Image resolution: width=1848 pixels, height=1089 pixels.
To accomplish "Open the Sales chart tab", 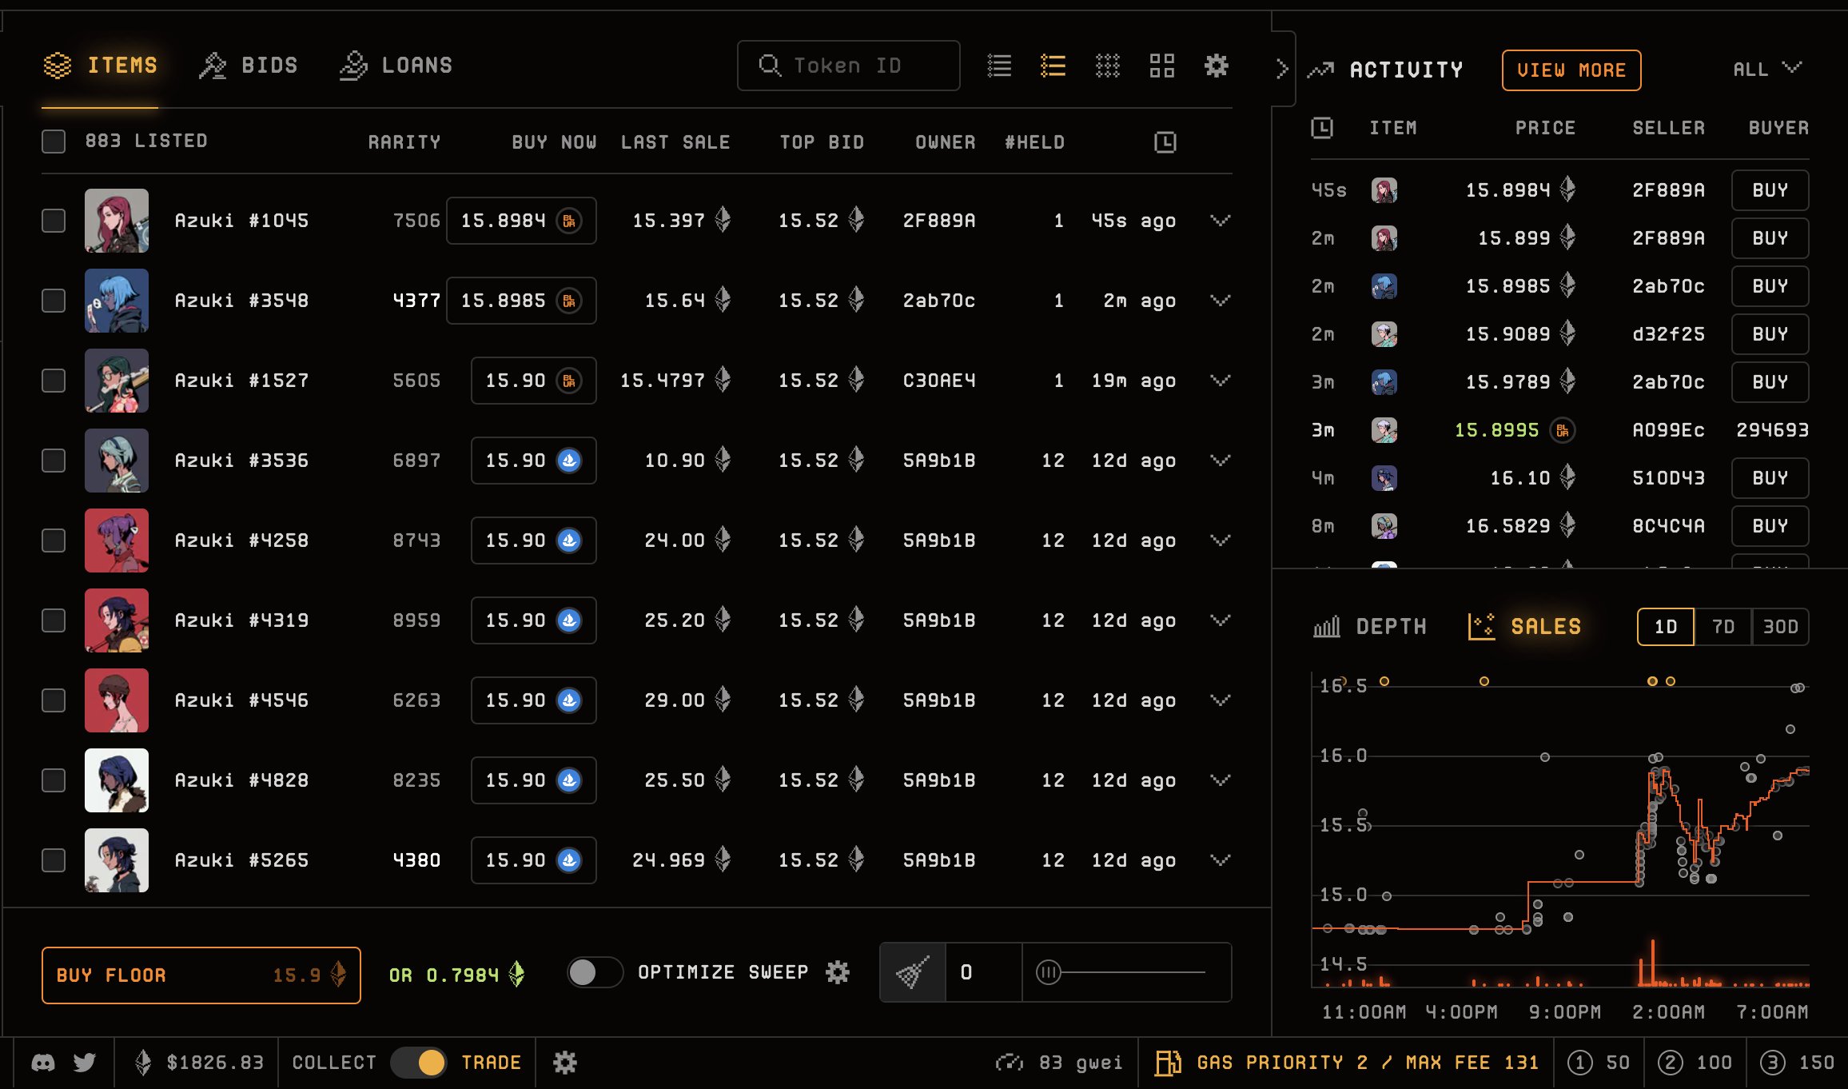I will [x=1524, y=627].
